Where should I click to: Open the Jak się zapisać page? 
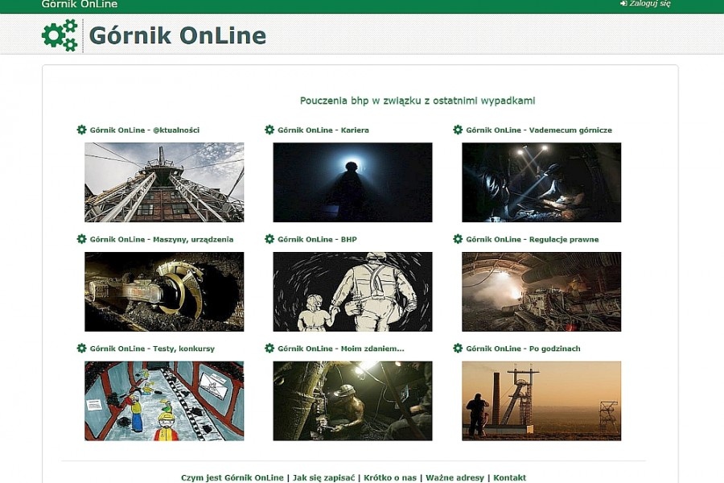click(323, 477)
